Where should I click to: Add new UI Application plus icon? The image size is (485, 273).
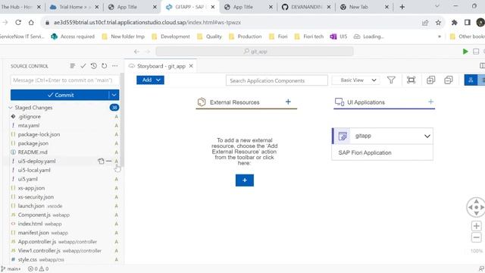(430, 102)
